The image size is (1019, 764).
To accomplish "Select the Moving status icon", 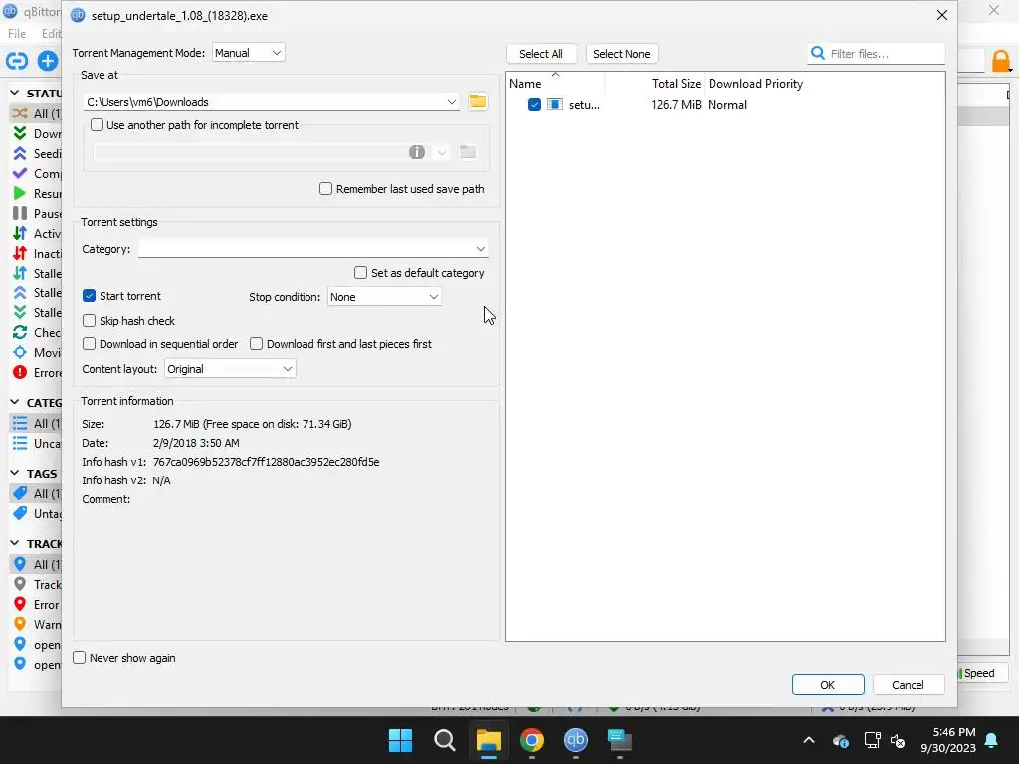I will click(x=20, y=352).
